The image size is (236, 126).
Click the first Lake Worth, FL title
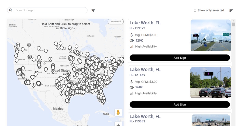[145, 23]
